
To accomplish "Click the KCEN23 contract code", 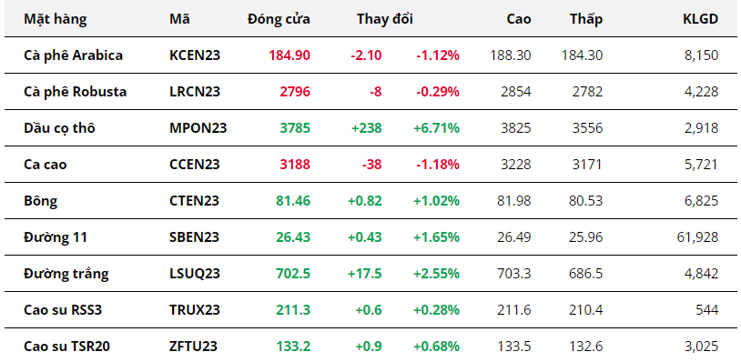I will click(195, 55).
